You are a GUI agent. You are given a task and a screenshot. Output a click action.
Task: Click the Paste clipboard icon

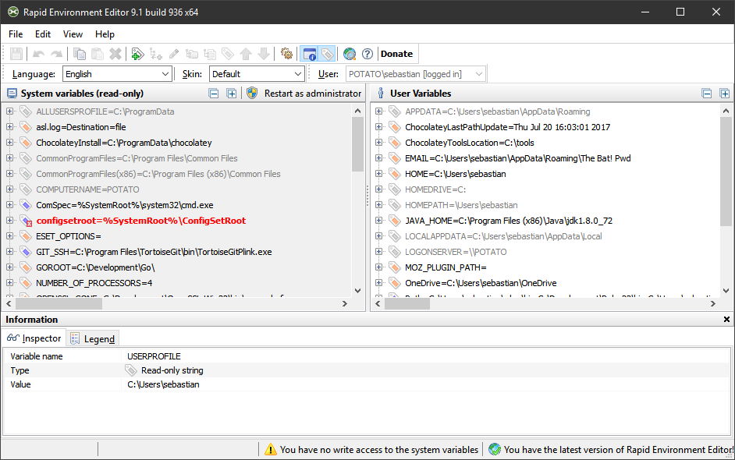tap(98, 54)
